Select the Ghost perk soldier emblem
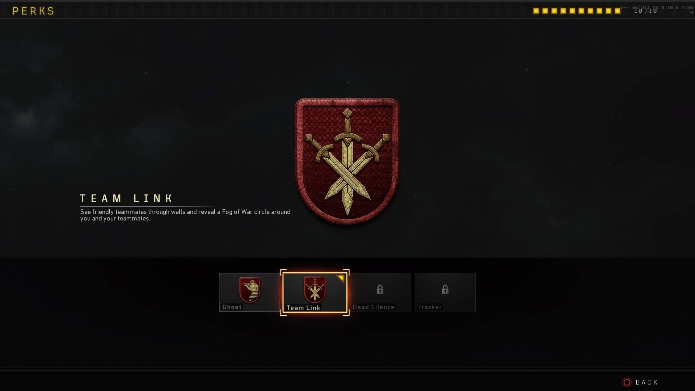This screenshot has height=391, width=695. click(x=250, y=290)
